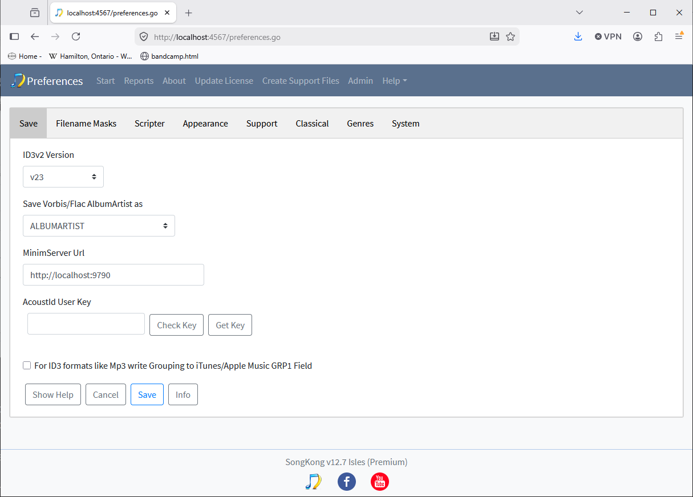
Task: Click the VPN toolbar button
Action: coord(608,36)
